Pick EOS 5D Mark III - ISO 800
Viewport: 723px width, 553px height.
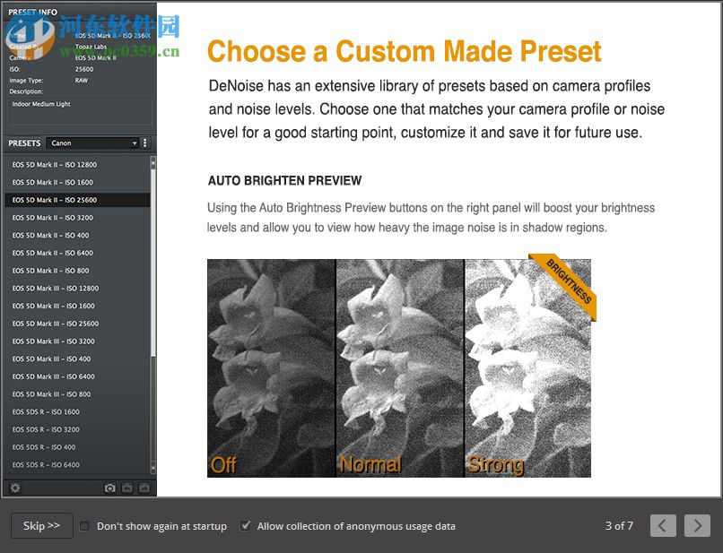click(77, 394)
